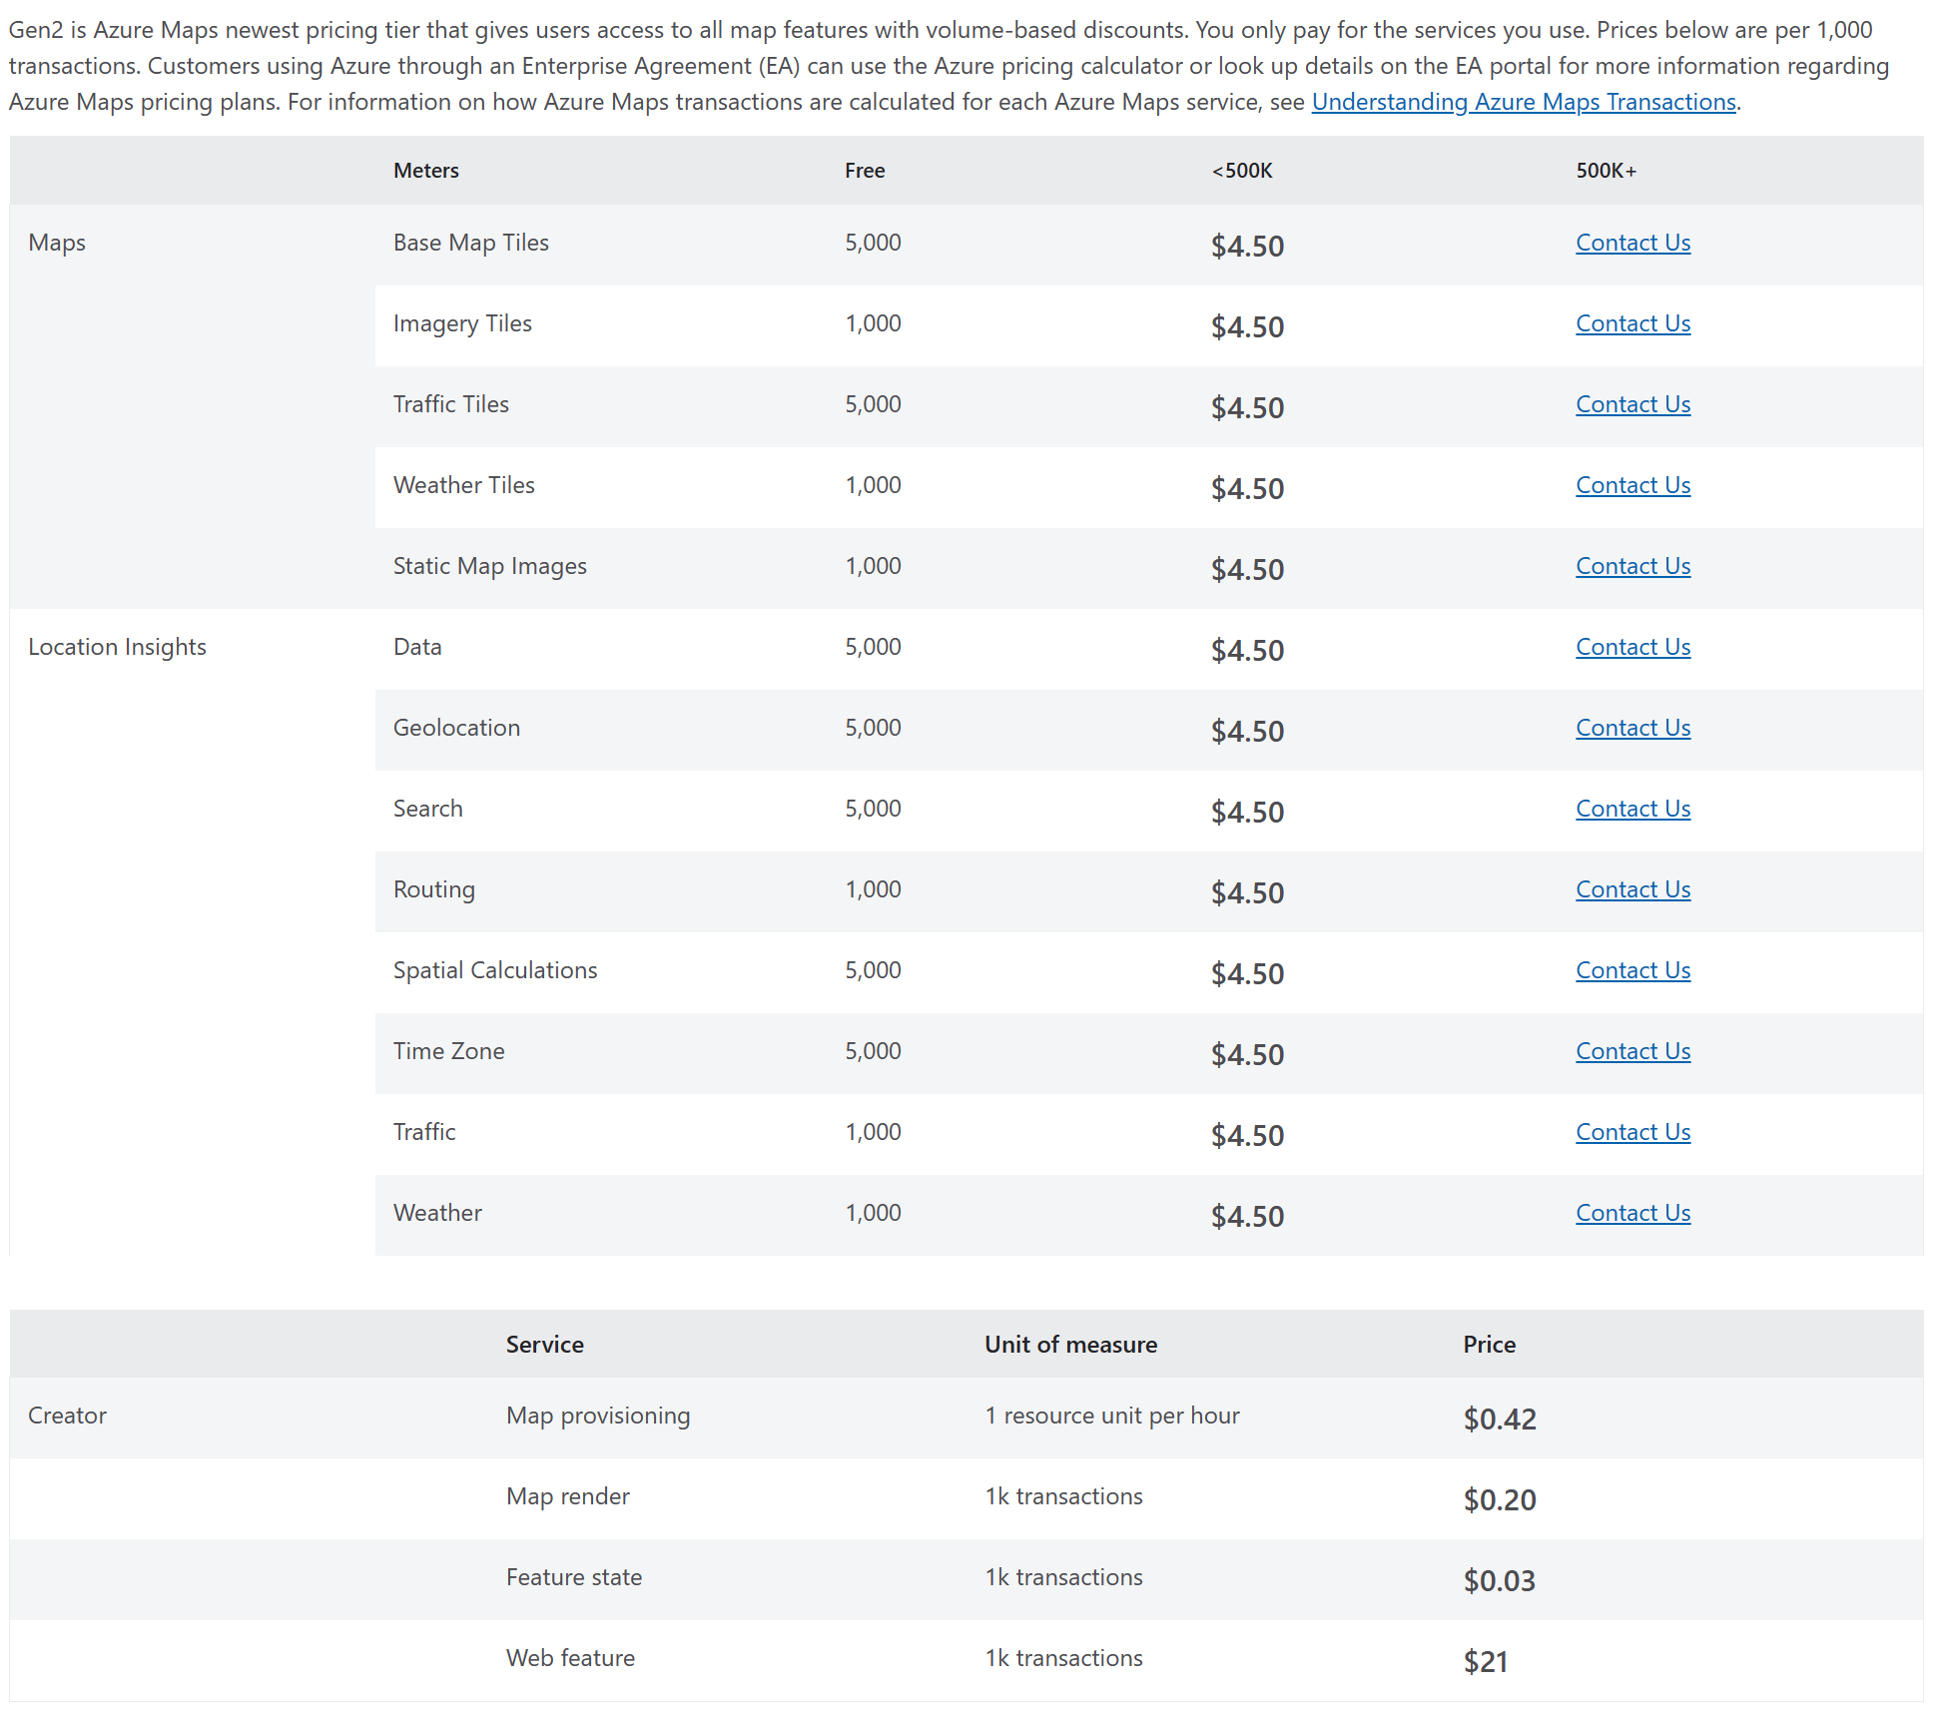Select the "Map render" service name

(x=568, y=1496)
